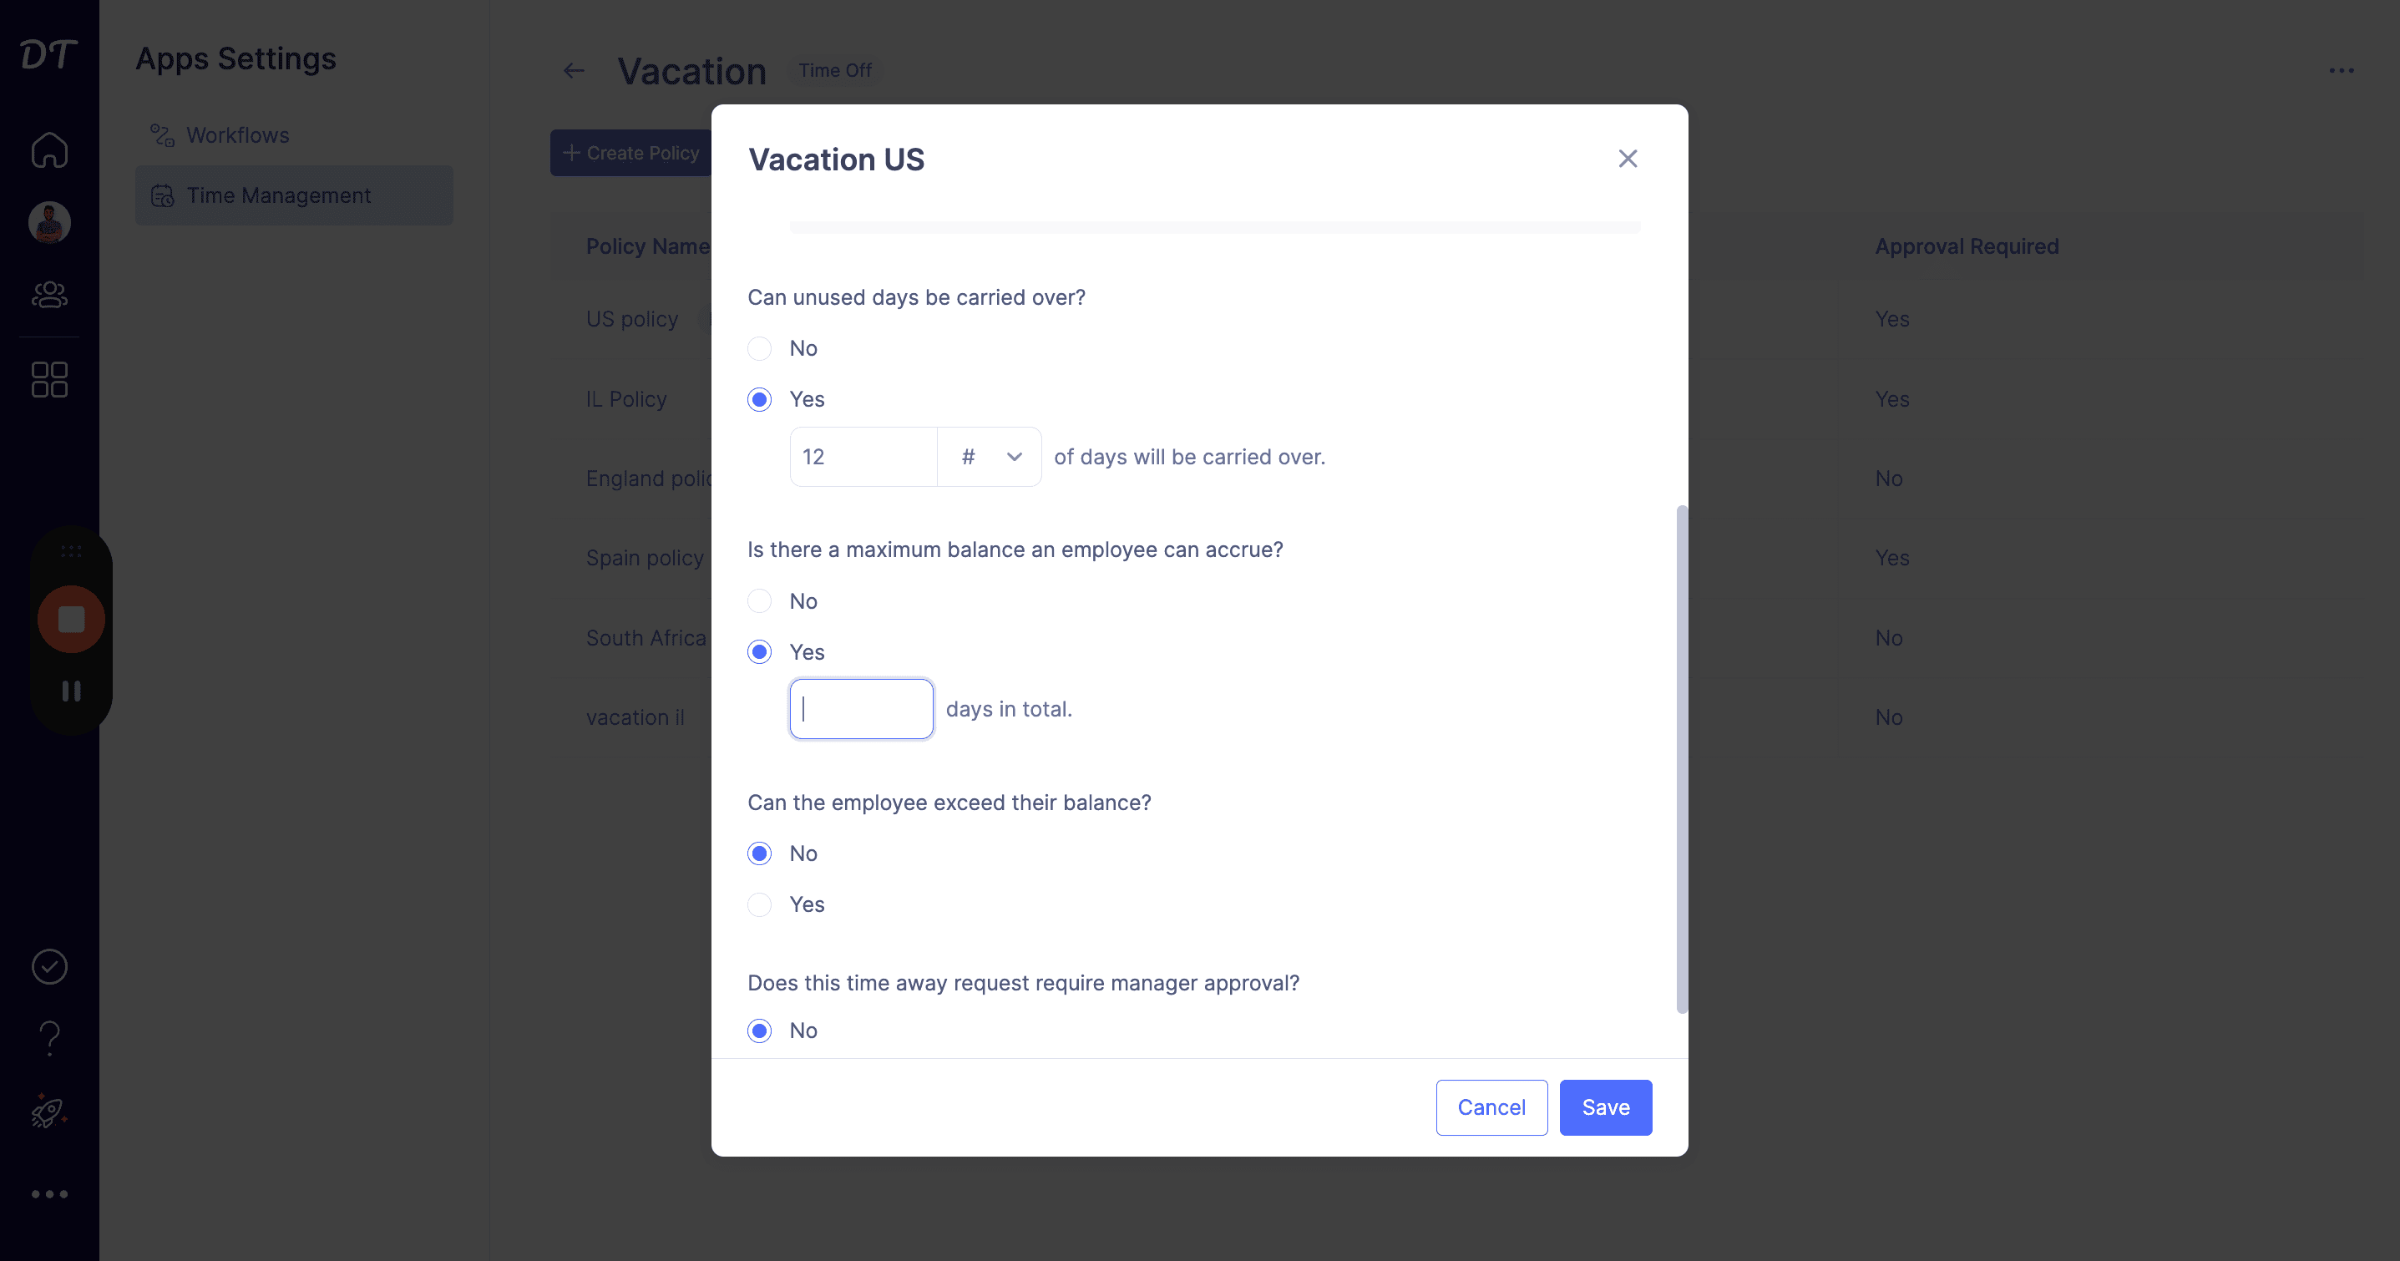The image size is (2400, 1261).
Task: Open the user profile avatar
Action: click(49, 223)
